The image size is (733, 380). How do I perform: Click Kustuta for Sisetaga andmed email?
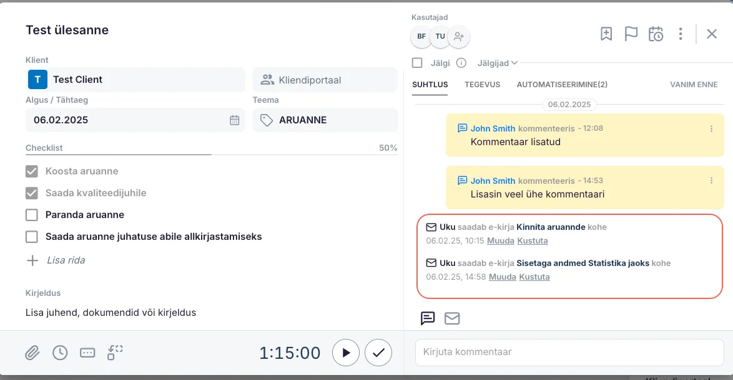coord(534,277)
